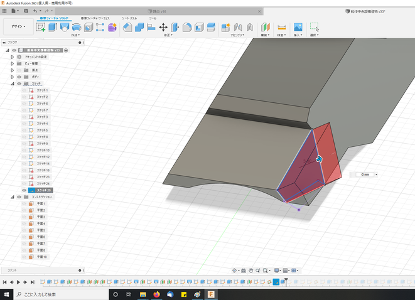Screen dimensions: 415x300
Task: Select the Shell tool icon
Action: (x=199, y=27)
